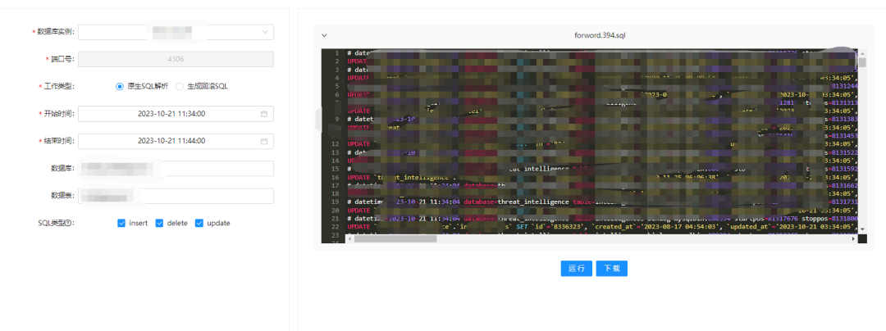The height and width of the screenshot is (331, 886).
Task: Click the 端口号 field showing 4306
Action: (x=176, y=59)
